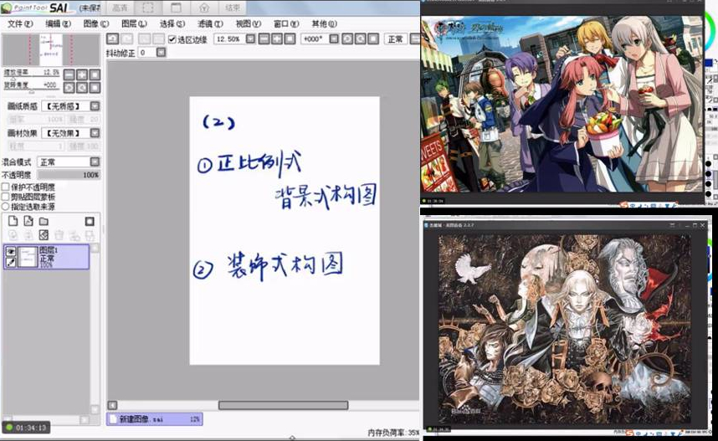Open the 文件 menu
This screenshot has width=718, height=441.
click(x=20, y=23)
